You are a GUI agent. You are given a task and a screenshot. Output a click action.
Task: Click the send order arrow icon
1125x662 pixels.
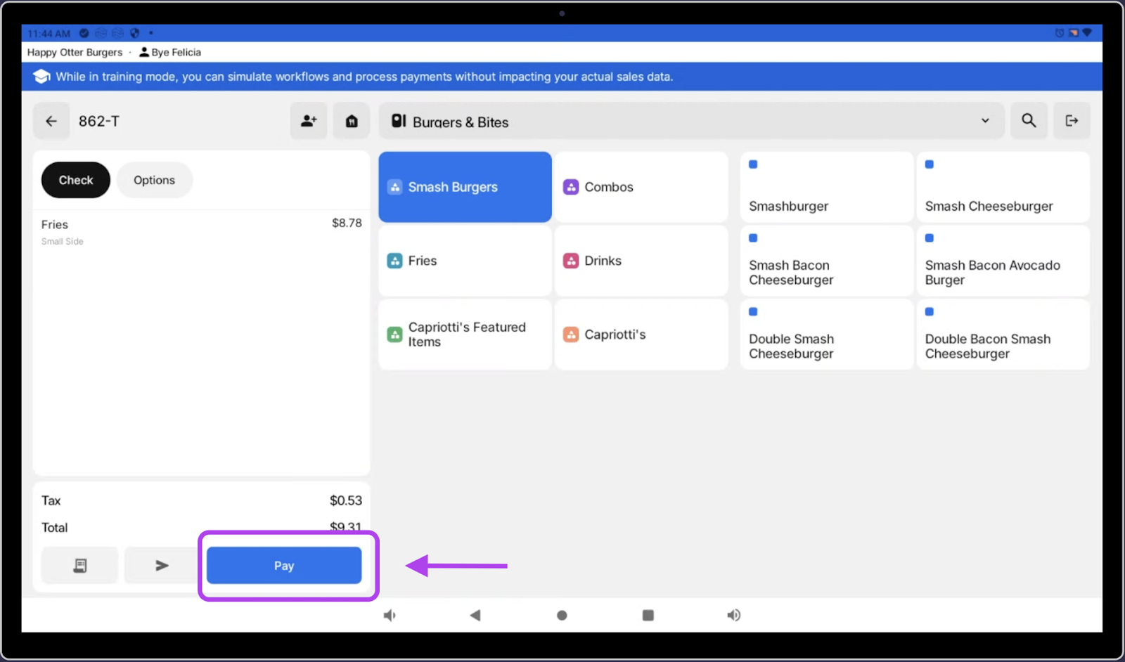pos(162,566)
